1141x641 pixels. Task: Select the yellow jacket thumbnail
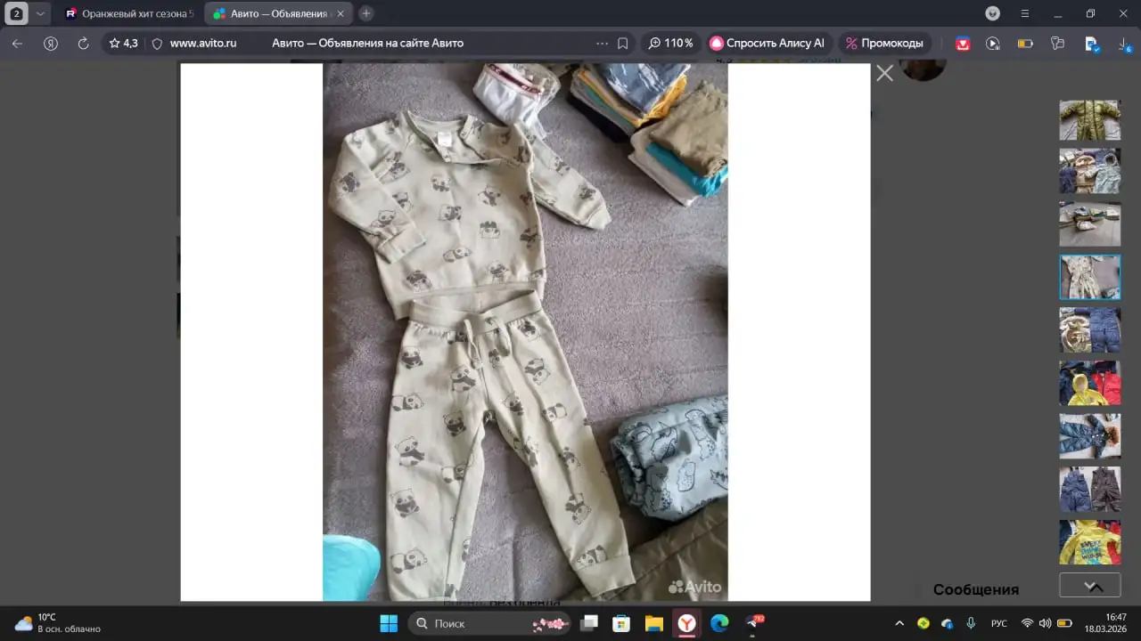coord(1089,383)
